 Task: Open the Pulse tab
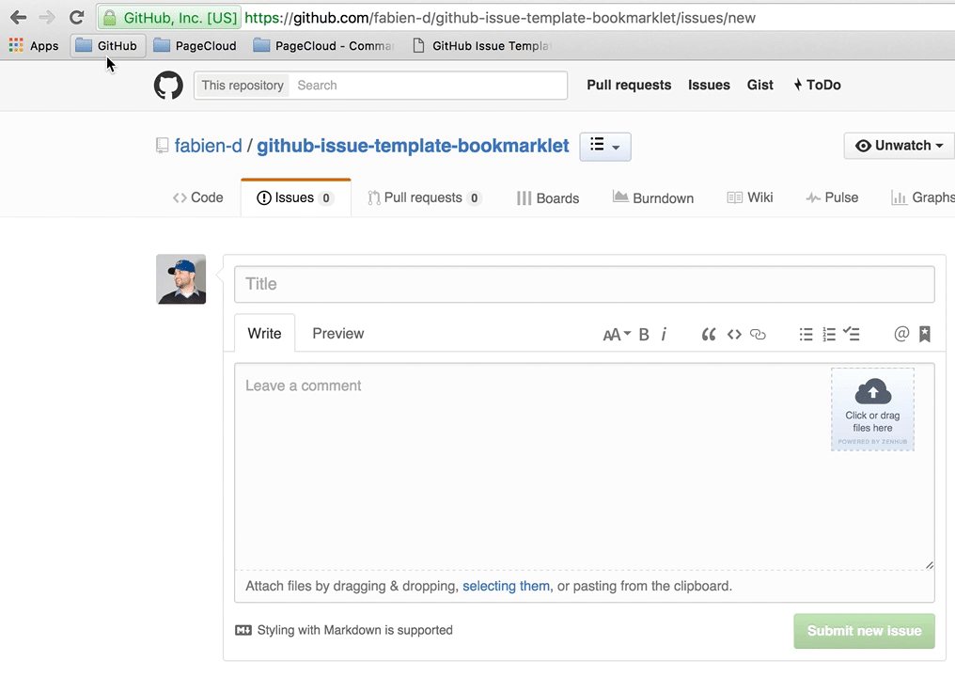(832, 197)
